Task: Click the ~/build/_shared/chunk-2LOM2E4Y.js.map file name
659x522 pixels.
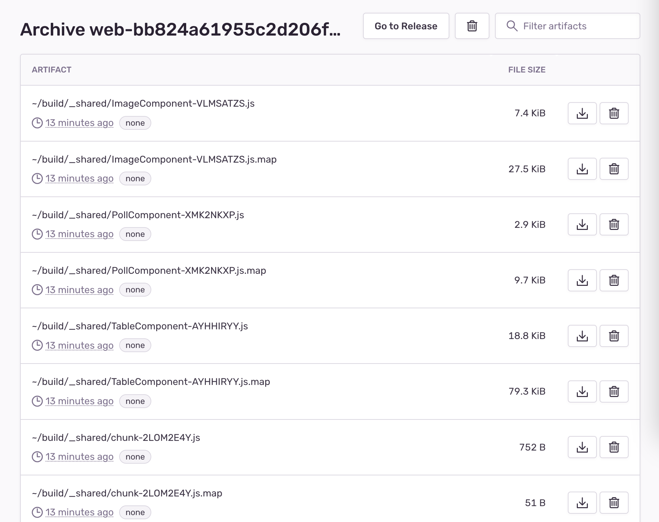Action: 127,493
